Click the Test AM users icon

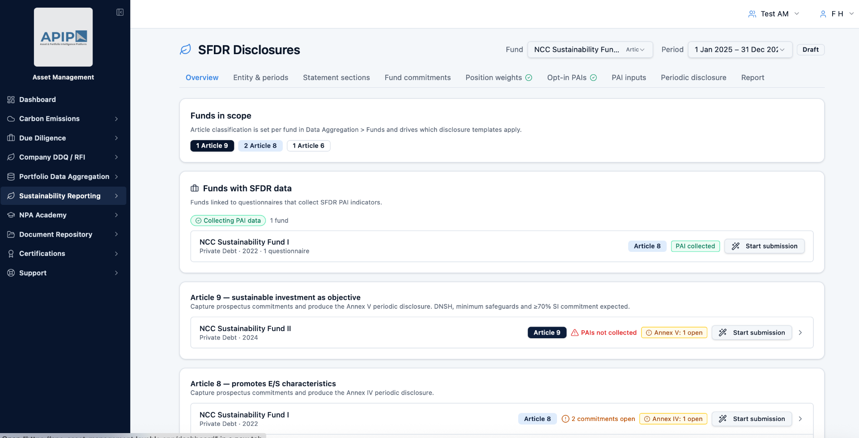click(x=752, y=14)
